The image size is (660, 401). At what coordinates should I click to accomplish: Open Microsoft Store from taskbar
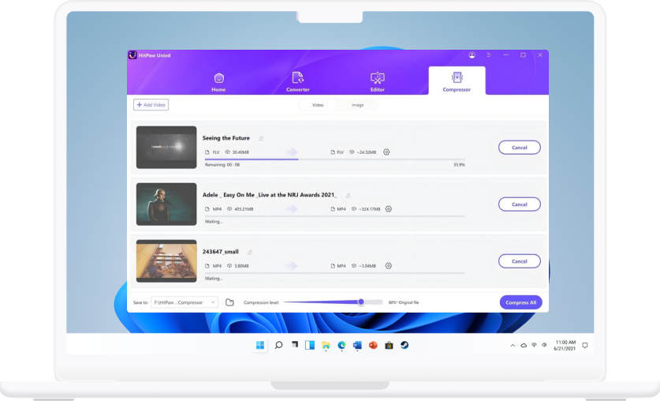coord(389,346)
